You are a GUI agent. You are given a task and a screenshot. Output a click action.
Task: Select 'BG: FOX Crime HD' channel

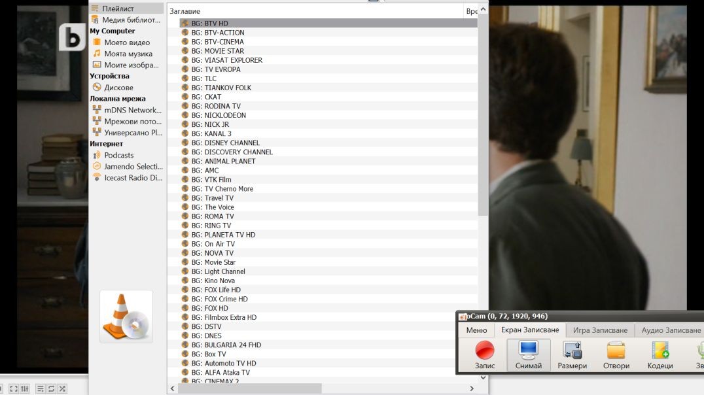point(328,299)
